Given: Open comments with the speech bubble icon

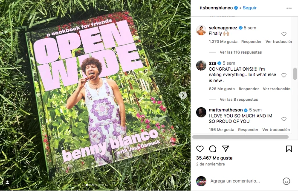Looking at the screenshot, I should (213, 149).
